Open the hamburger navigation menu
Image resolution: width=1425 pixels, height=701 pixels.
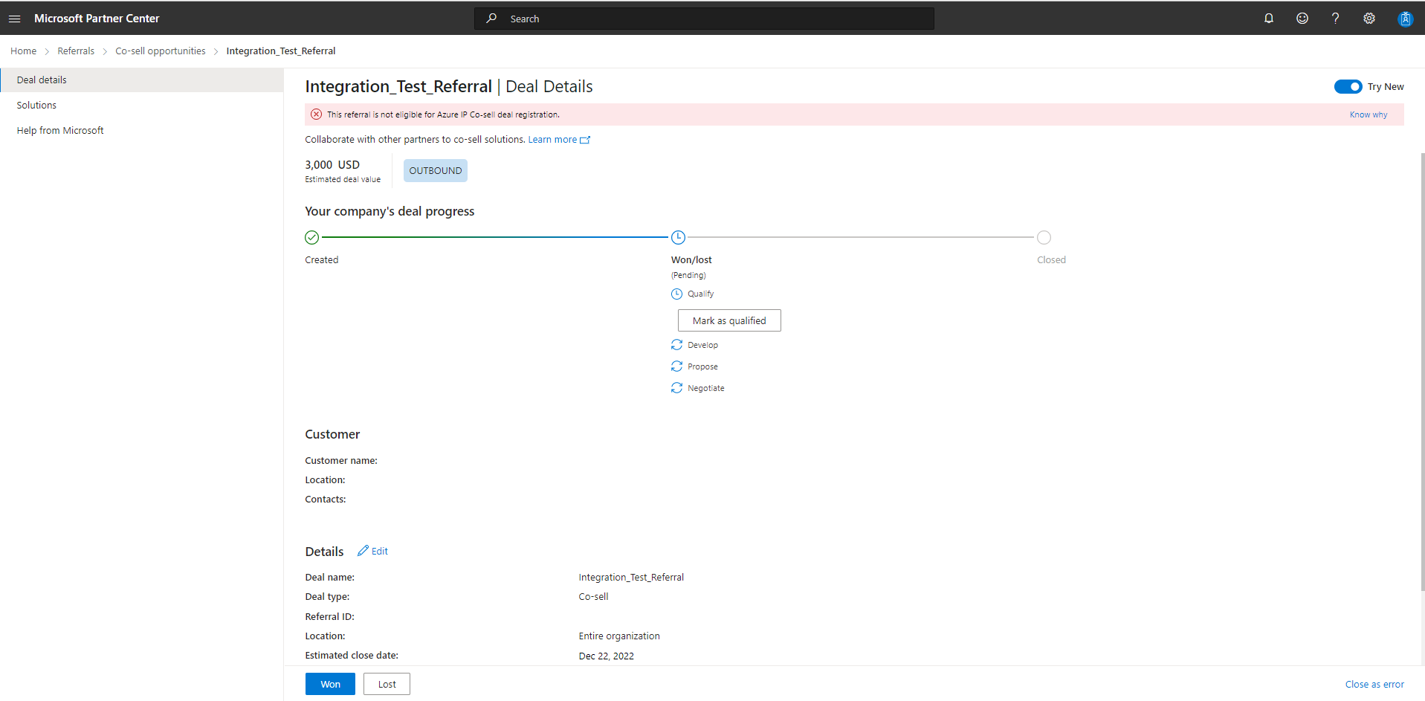pyautogui.click(x=14, y=19)
